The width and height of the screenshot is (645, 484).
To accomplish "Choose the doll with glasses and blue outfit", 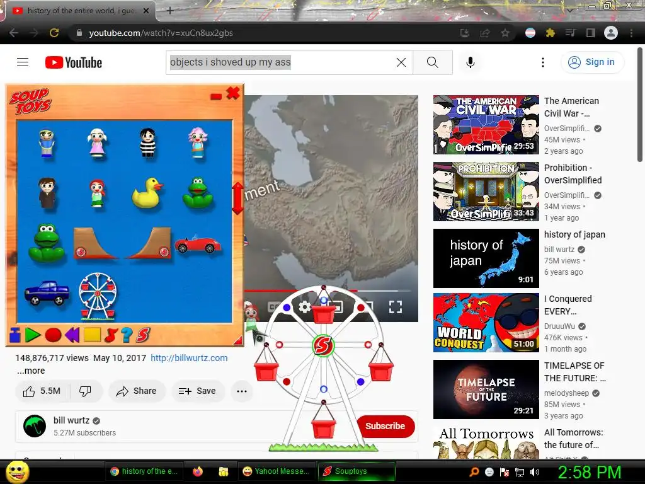I will 47,143.
